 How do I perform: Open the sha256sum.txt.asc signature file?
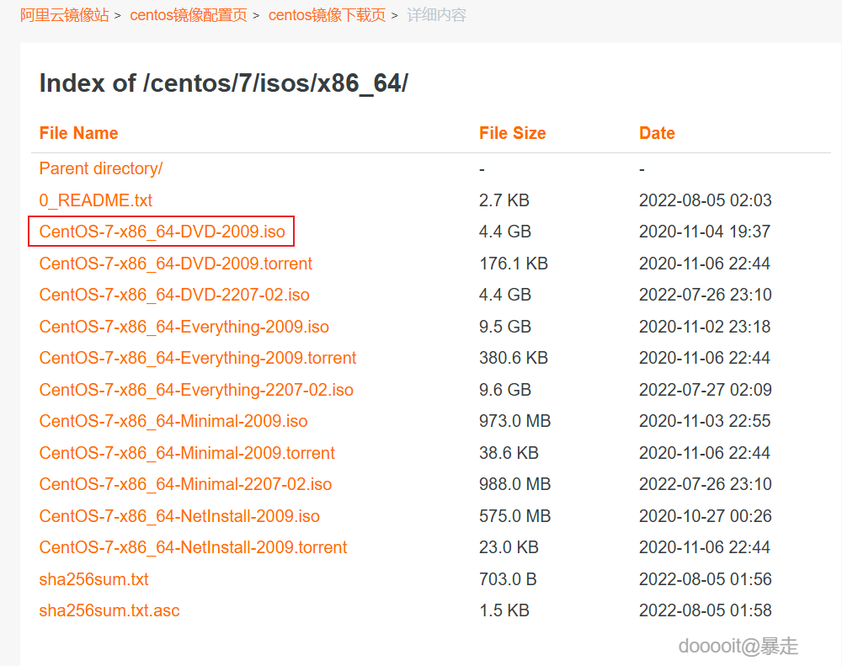pos(109,610)
